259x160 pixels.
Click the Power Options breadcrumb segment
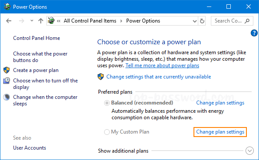pos(143,21)
